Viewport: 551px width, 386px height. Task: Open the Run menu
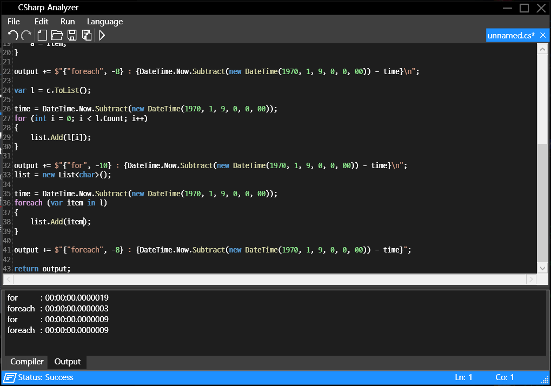[x=68, y=22]
